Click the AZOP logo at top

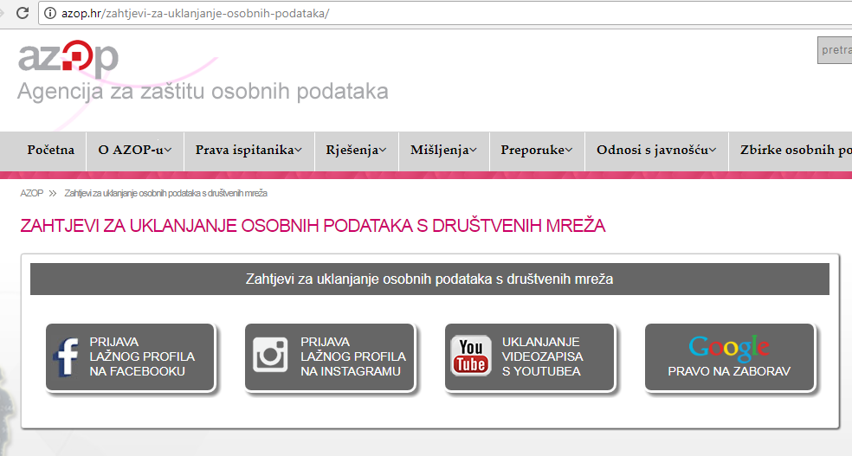[68, 57]
